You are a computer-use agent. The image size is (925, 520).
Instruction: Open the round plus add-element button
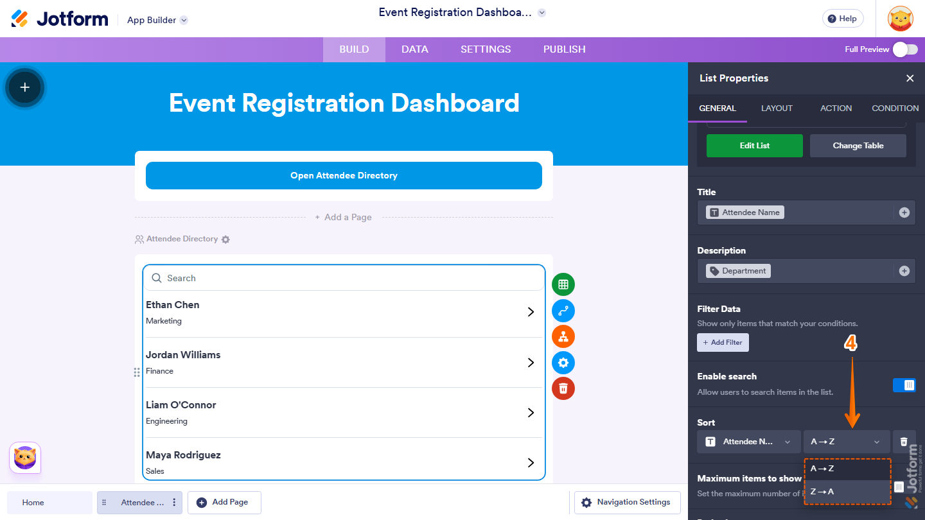(25, 87)
